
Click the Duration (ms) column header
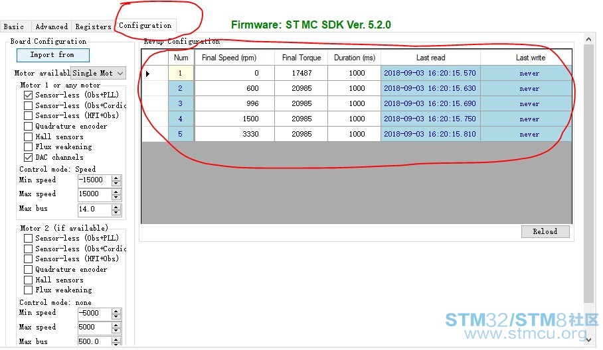pos(354,58)
